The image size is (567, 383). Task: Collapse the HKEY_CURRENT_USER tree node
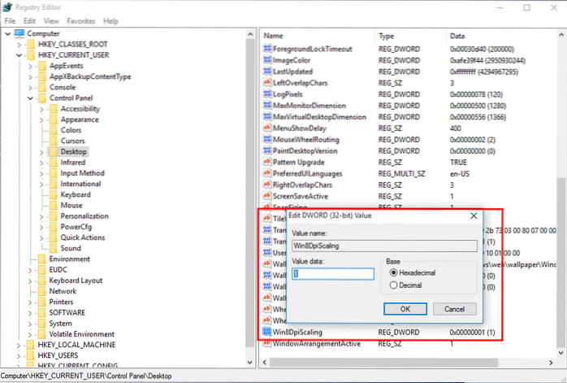(x=18, y=56)
